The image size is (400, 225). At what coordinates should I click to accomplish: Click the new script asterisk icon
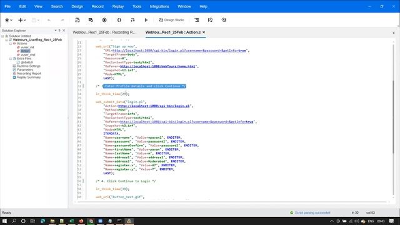click(7, 20)
